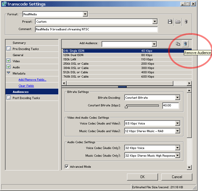Uncheck the Audio checkbox
Viewport: 212px width, 191px height.
pyautogui.click(x=9, y=67)
